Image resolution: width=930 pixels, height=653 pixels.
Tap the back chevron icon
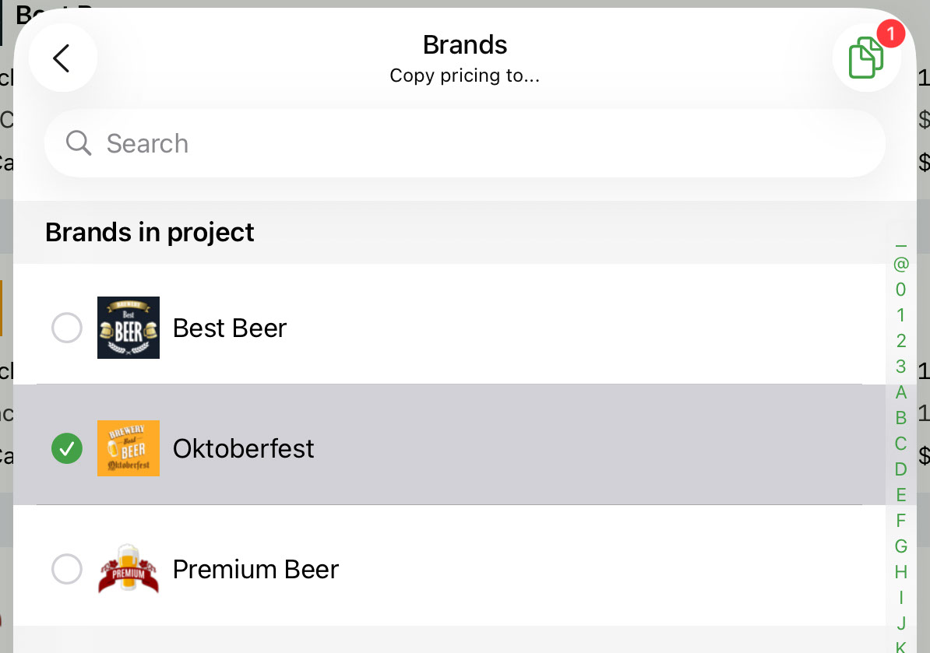(x=62, y=58)
